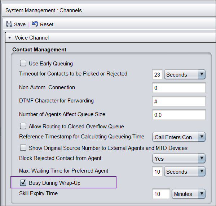Open Block Rejected Contact from Agent dropdown
The width and height of the screenshot is (216, 206).
[x=179, y=158]
